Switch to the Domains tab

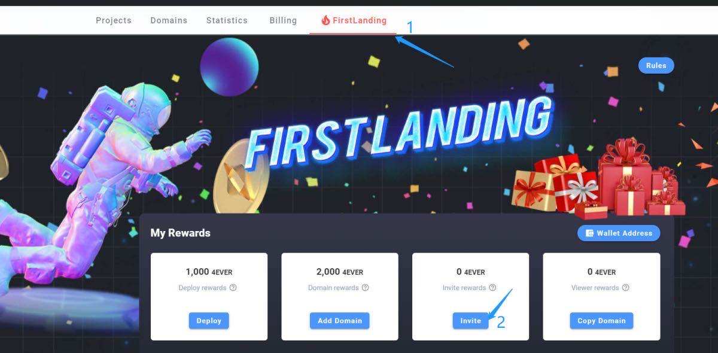(169, 20)
